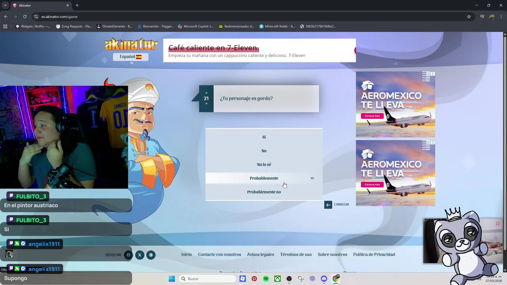Open the "Minecraft Builds" bookmark
Image resolution: width=507 pixels, height=285 pixels.
[x=277, y=27]
